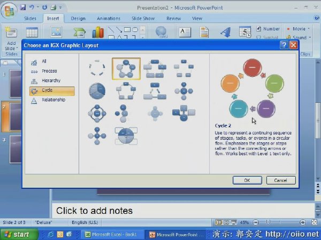Image resolution: width=321 pixels, height=240 pixels.
Task: Insert a Chart from the ribbon
Action: tap(98, 32)
